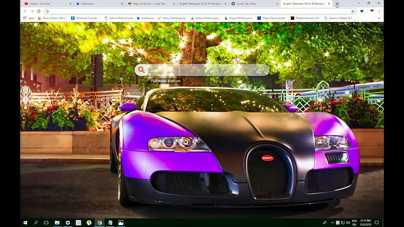Switch to the inactive Bugatti Wallpaper tab
Image resolution: width=404 pixels, height=227 pixels.
tap(203, 4)
